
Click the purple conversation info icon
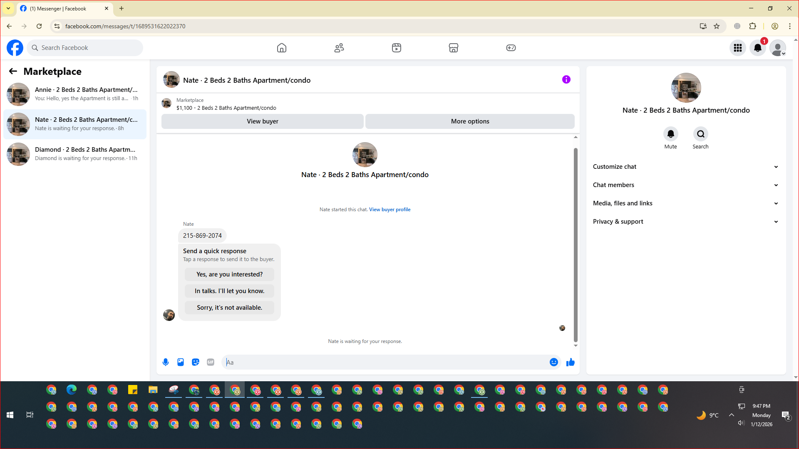click(x=566, y=79)
